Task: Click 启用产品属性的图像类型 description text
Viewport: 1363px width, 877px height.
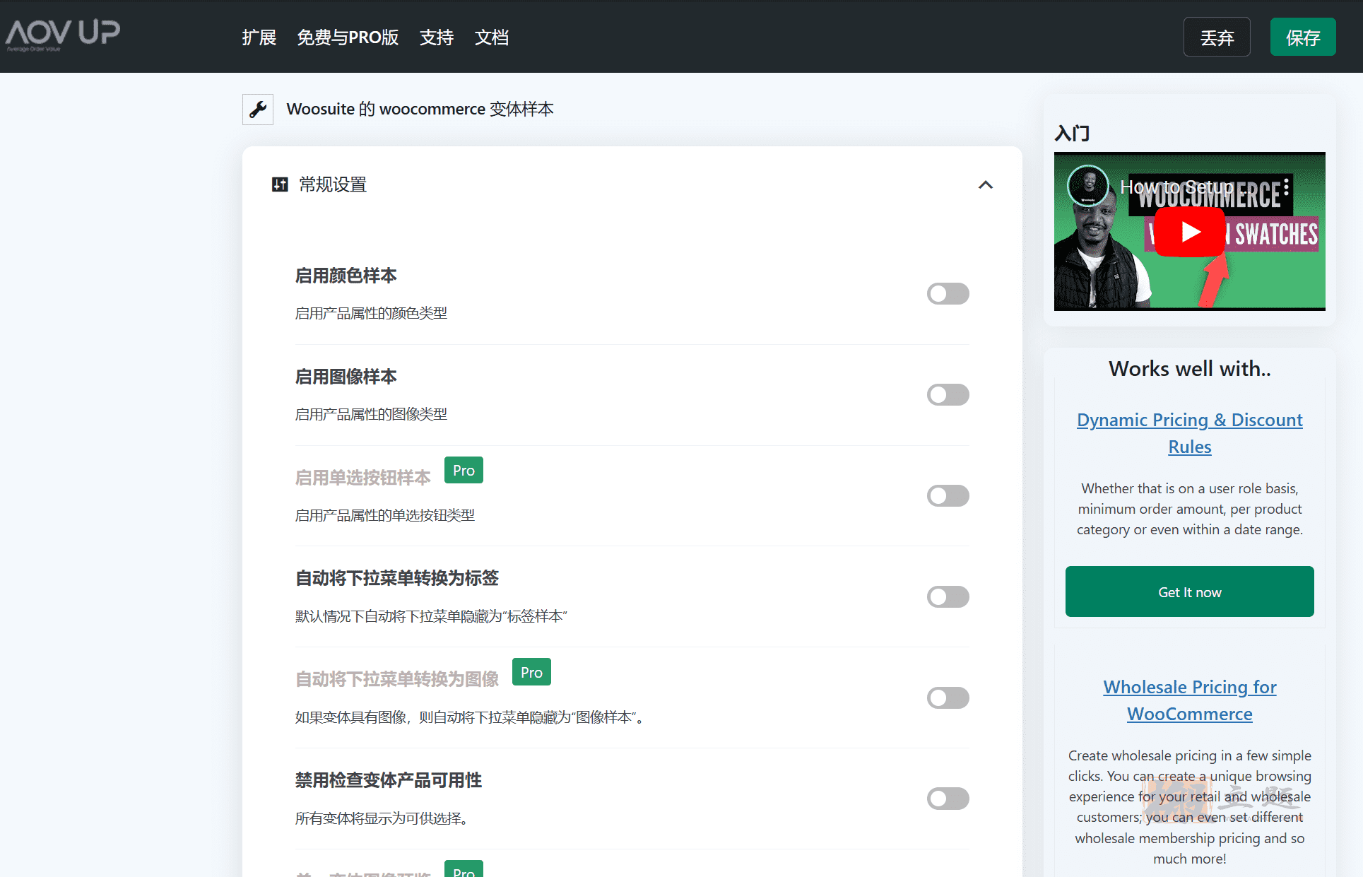Action: tap(372, 414)
